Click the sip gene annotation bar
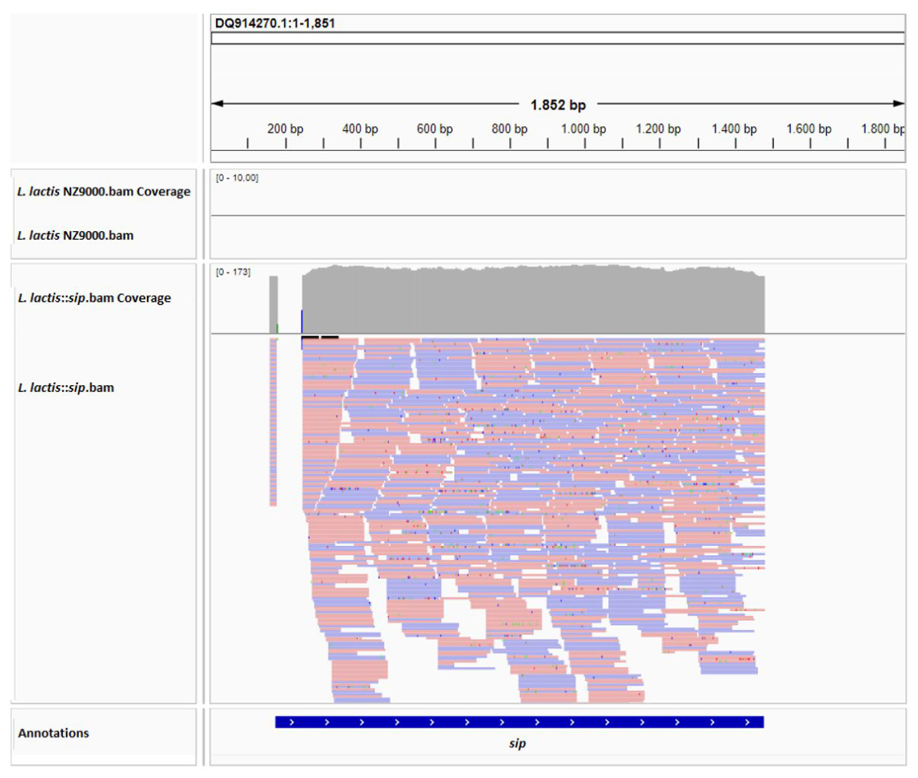The width and height of the screenshot is (918, 778). tap(519, 722)
